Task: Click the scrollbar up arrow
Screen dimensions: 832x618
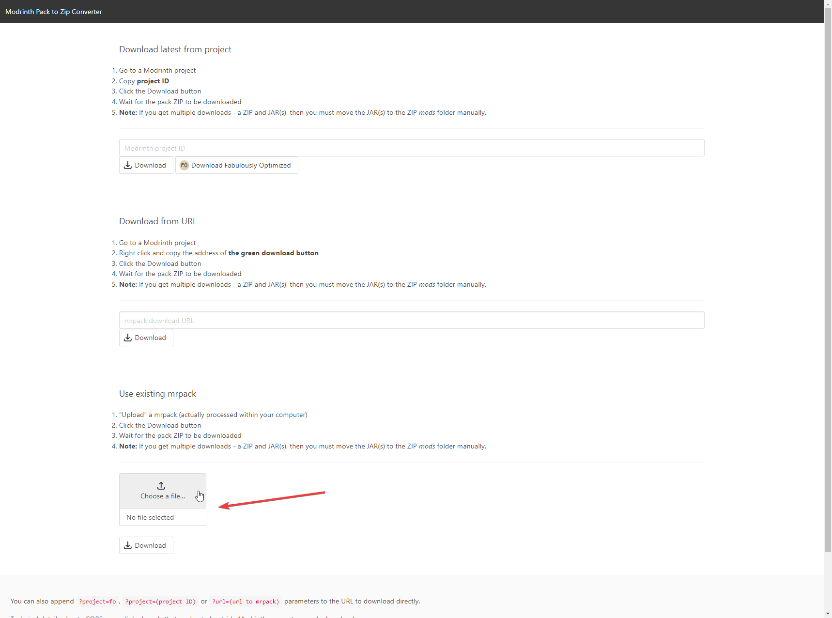Action: coord(828,3)
